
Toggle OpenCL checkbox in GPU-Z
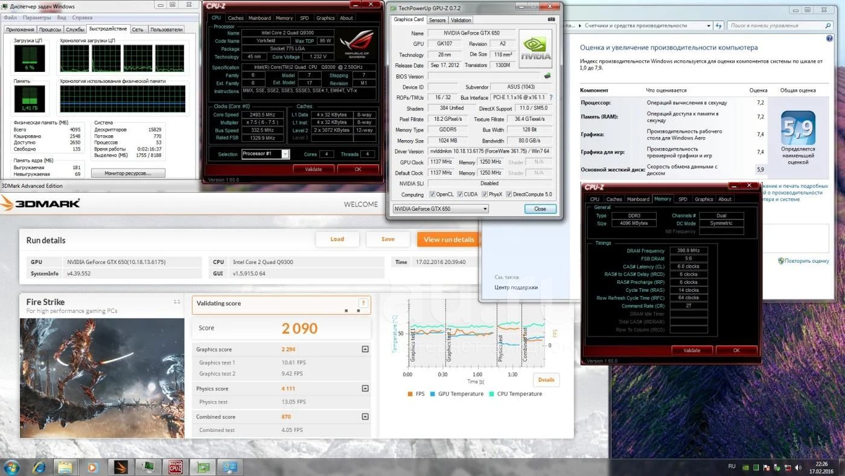[x=432, y=195]
